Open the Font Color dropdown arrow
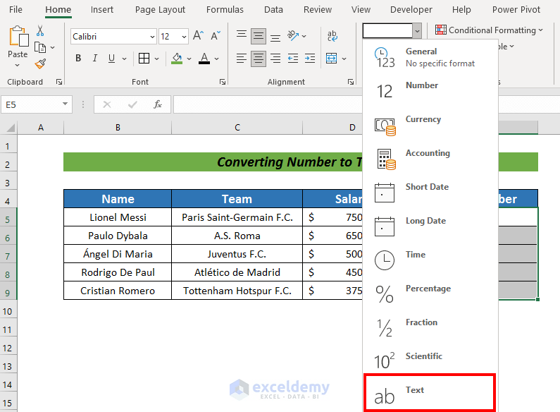This screenshot has width=560, height=412. click(217, 59)
